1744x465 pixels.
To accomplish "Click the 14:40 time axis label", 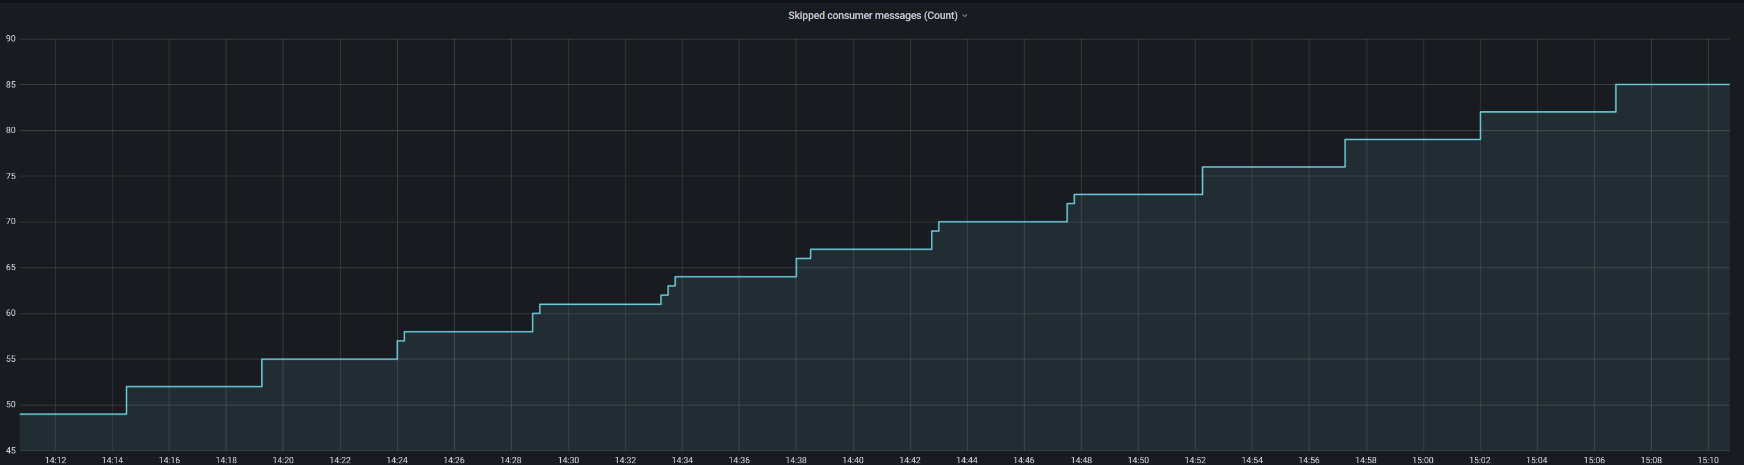I will coord(853,460).
